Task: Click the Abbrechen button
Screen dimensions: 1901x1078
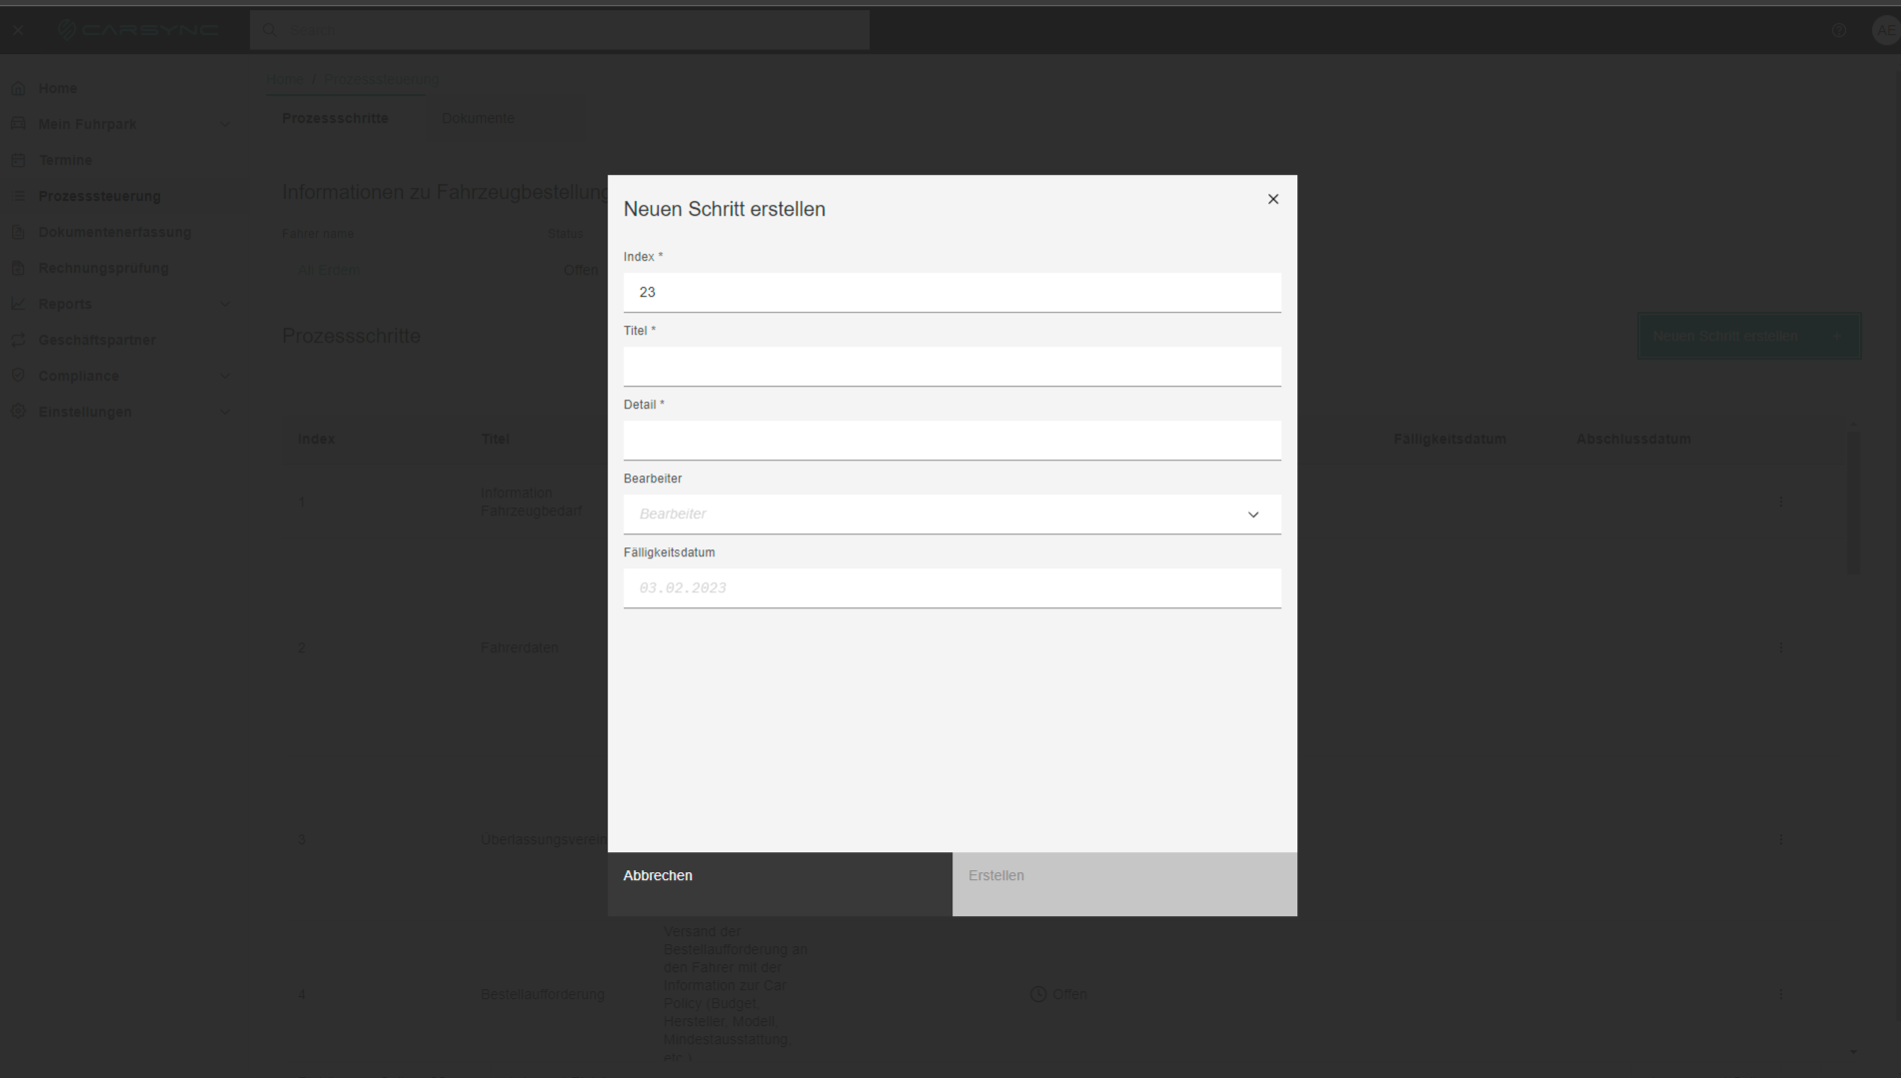Action: click(x=780, y=884)
